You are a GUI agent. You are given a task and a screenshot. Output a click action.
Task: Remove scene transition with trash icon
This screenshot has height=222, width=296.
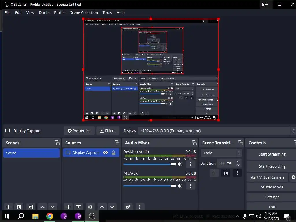226,173
